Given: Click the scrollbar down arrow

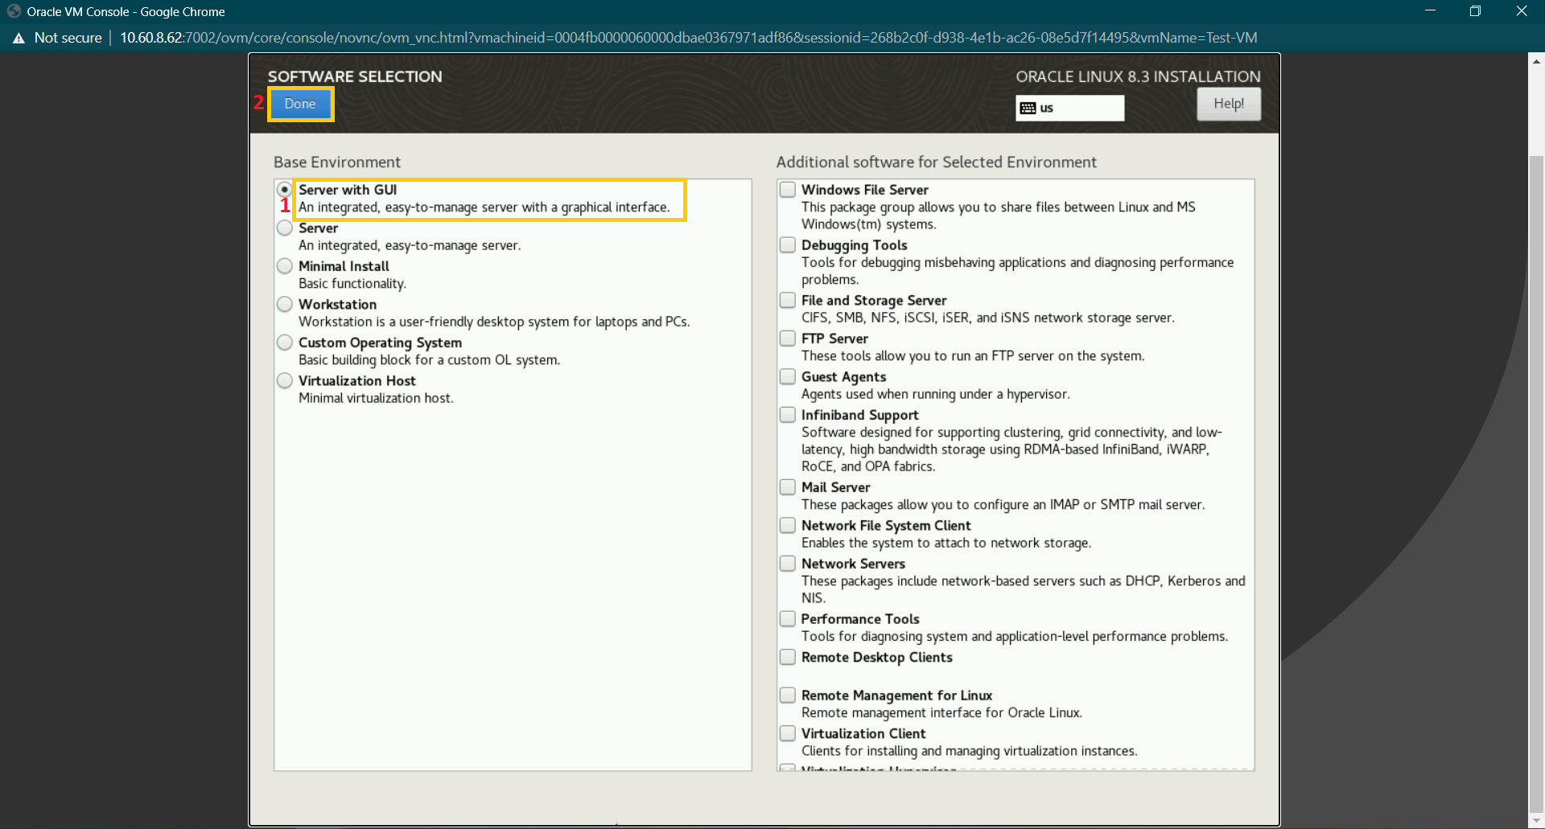Looking at the screenshot, I should point(1536,821).
